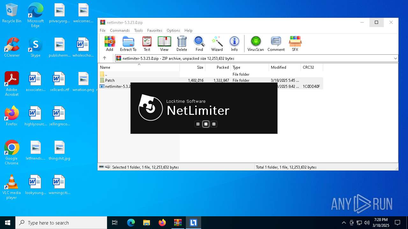Open the Help menu
The height and width of the screenshot is (229, 408).
click(x=188, y=31)
